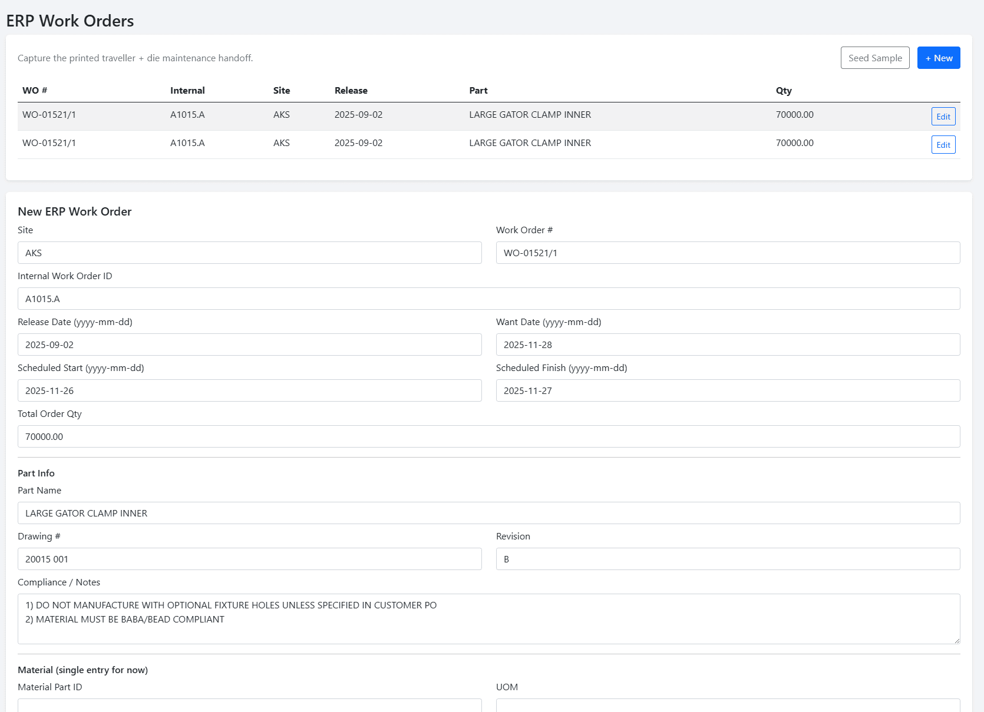Click the Revision field containing B

[728, 559]
